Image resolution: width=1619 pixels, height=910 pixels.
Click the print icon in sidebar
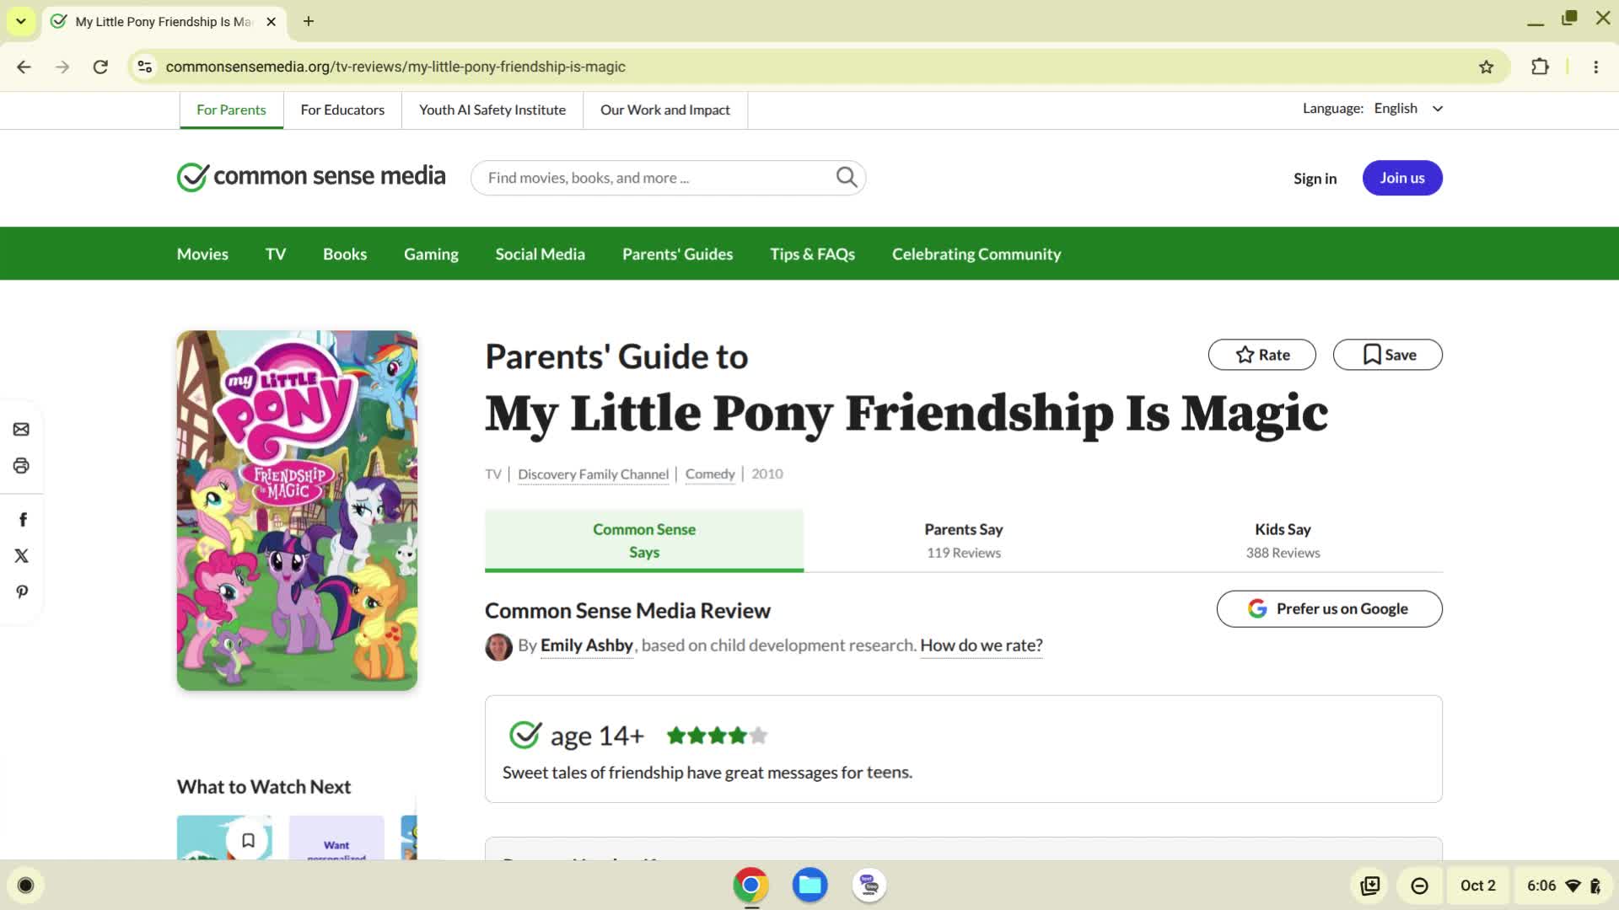pos(21,466)
